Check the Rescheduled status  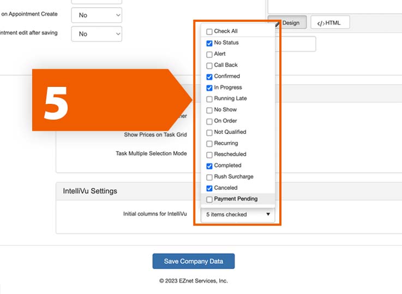point(209,155)
